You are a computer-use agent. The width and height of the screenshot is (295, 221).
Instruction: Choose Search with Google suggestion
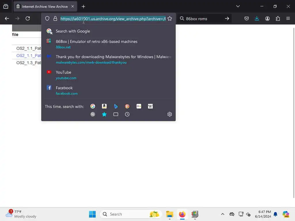108,31
